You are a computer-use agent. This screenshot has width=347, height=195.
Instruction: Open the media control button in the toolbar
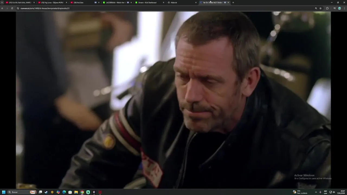click(x=335, y=8)
